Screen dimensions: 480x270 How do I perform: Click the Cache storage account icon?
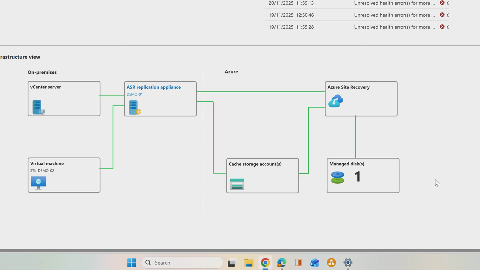point(237,184)
